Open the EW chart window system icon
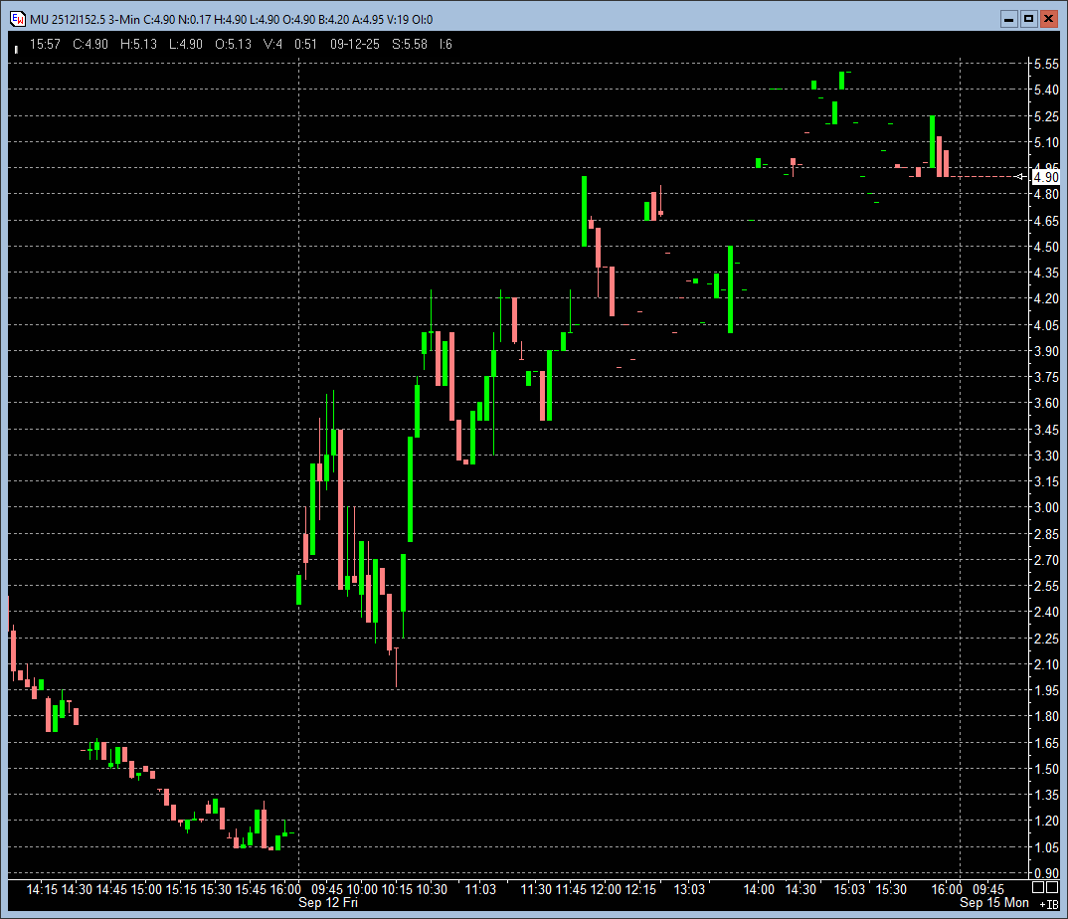Image resolution: width=1068 pixels, height=919 pixels. click(x=18, y=19)
